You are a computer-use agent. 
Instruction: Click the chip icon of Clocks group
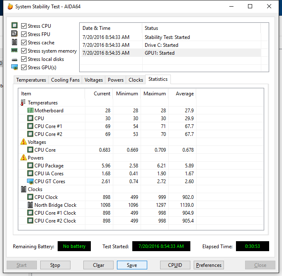click(24, 189)
